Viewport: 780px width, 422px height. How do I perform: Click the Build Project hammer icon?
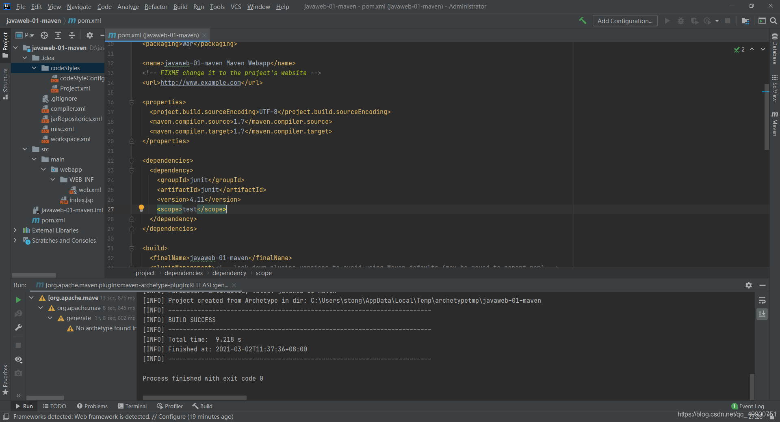[583, 21]
